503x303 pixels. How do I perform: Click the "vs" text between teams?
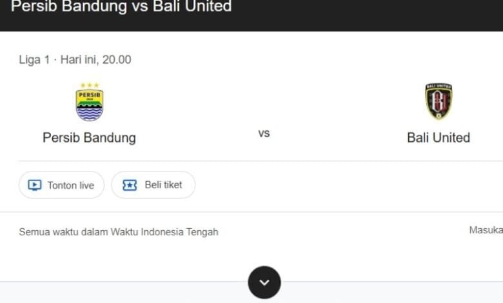tap(264, 133)
